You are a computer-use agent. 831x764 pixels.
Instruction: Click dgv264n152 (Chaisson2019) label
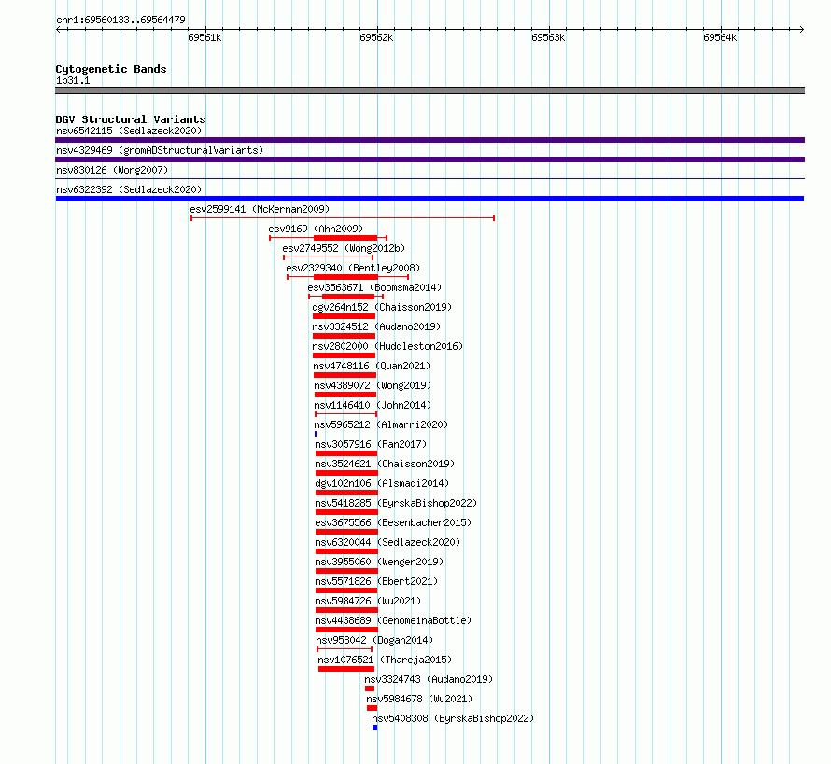coord(382,307)
